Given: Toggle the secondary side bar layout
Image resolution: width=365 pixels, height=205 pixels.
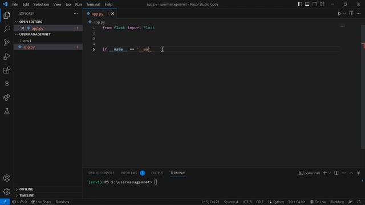Looking at the screenshot, I should coord(315,4).
